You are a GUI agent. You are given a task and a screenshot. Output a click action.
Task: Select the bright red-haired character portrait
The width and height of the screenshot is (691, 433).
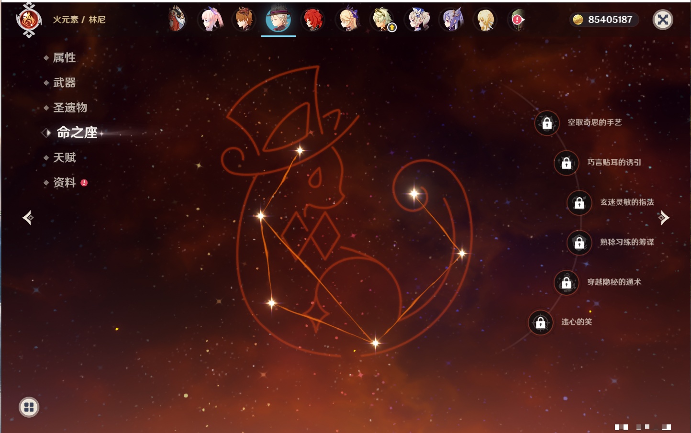[313, 19]
